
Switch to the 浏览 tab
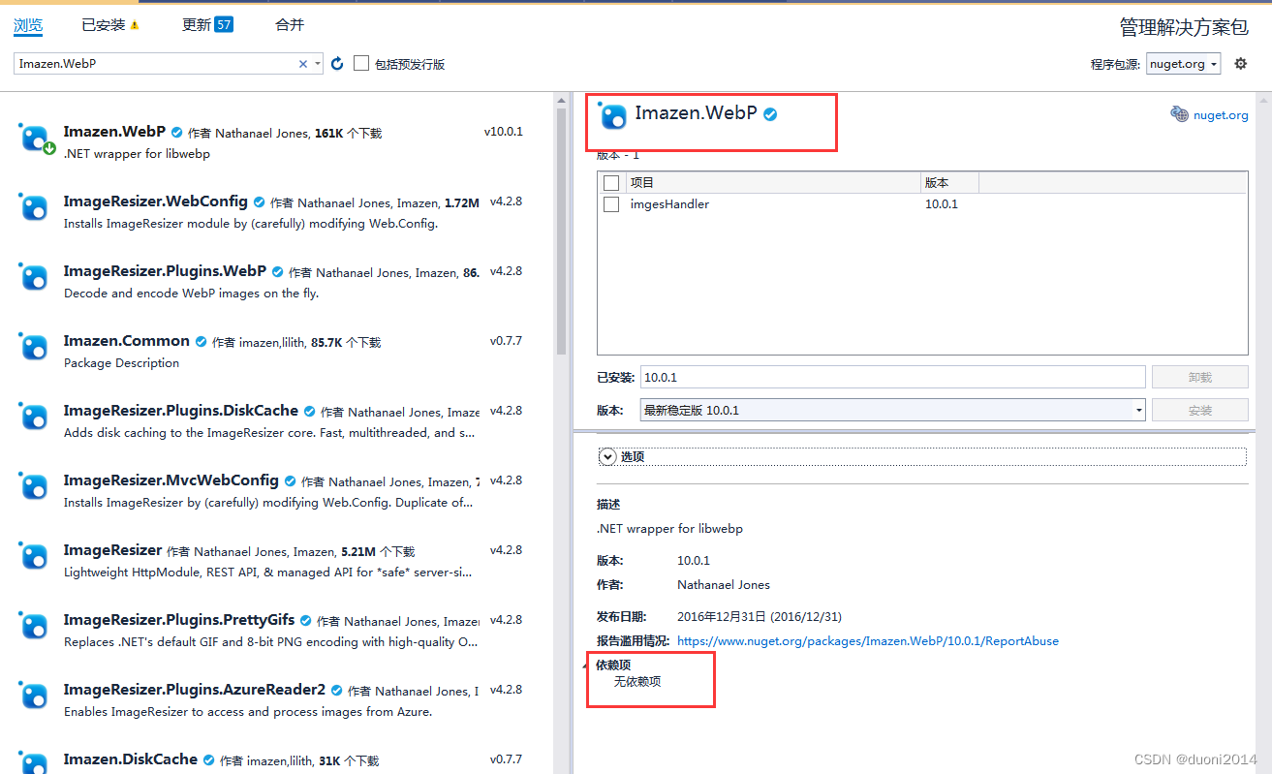tap(28, 25)
